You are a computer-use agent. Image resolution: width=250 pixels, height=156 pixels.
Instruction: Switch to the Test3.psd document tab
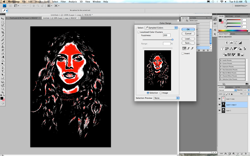24,18
